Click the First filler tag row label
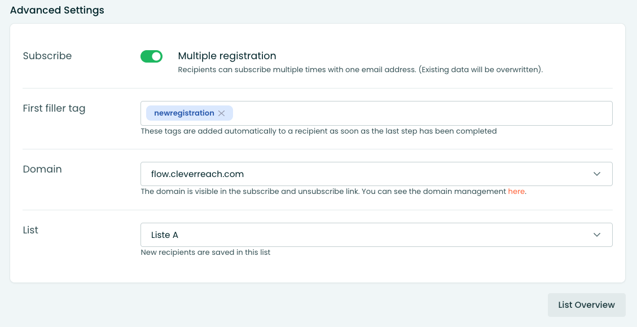This screenshot has height=327, width=637. pyautogui.click(x=54, y=108)
